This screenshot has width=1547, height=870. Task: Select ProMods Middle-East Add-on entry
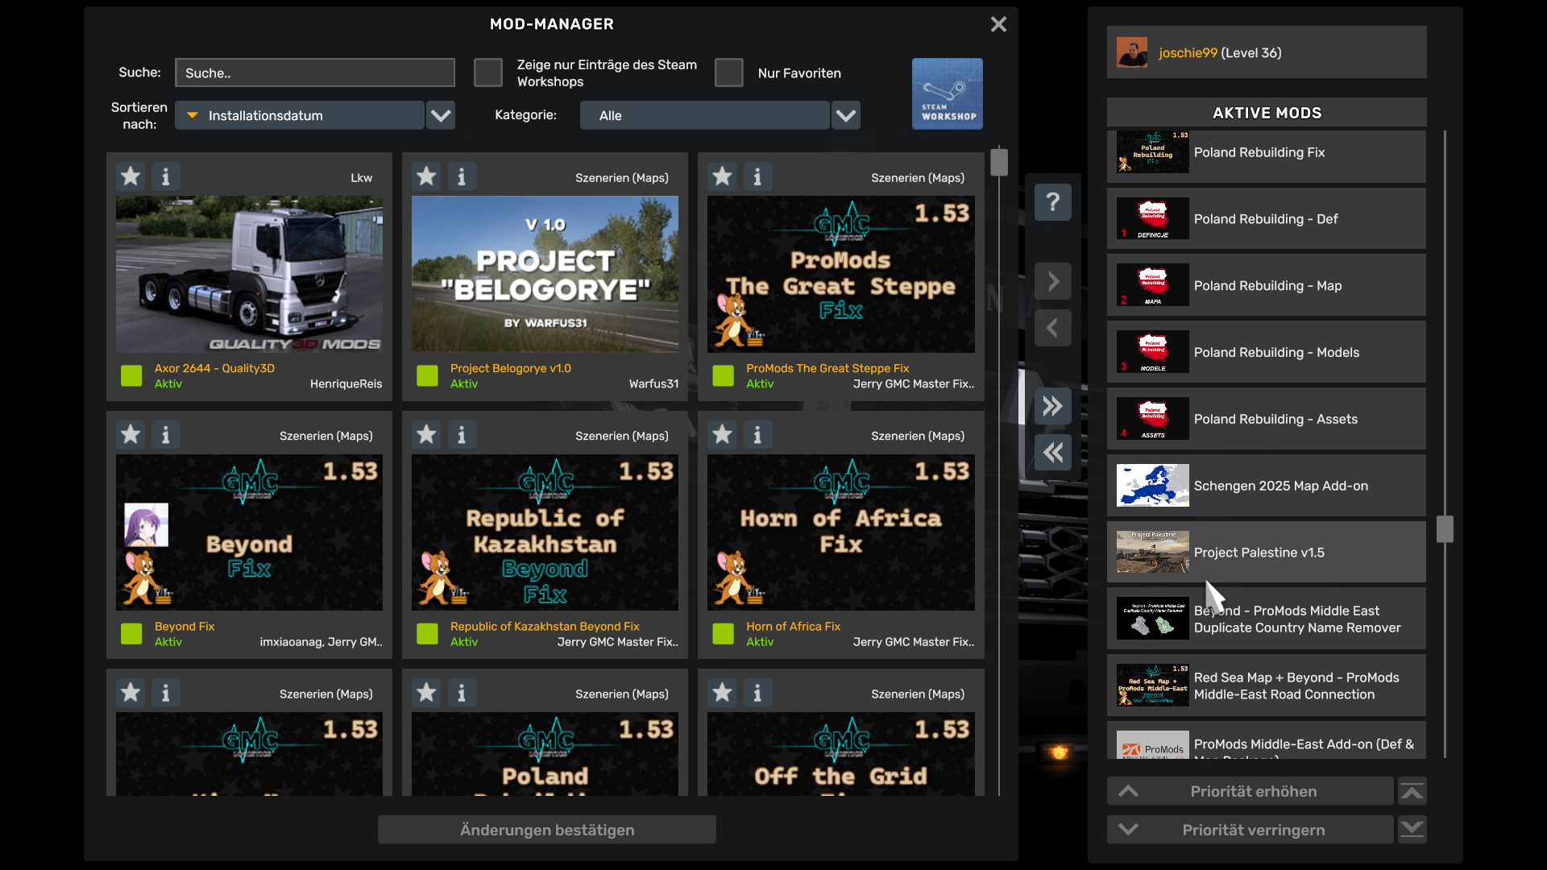(1267, 741)
